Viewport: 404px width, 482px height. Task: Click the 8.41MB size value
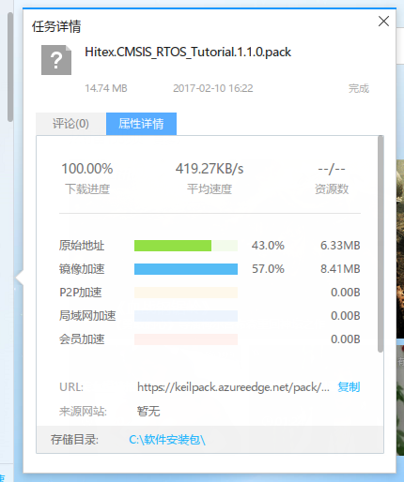(340, 269)
